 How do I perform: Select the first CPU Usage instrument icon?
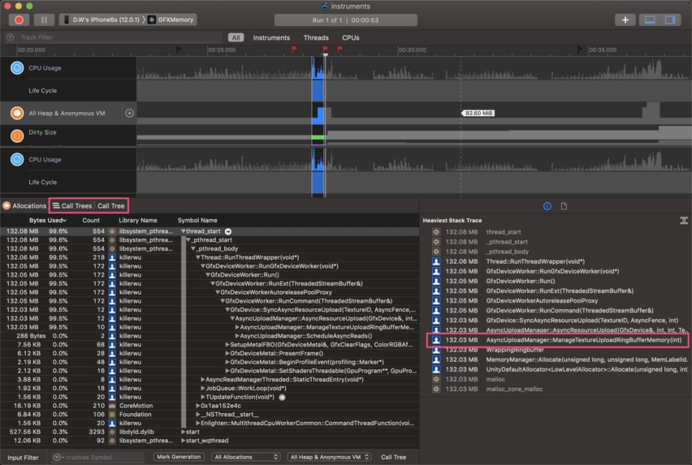tap(17, 68)
